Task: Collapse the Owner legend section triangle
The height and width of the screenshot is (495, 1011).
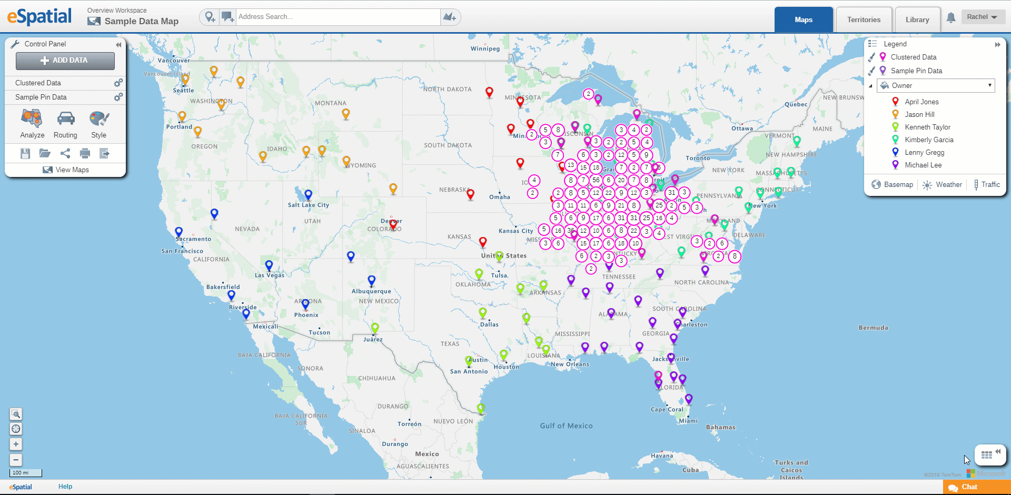Action: coord(870,86)
